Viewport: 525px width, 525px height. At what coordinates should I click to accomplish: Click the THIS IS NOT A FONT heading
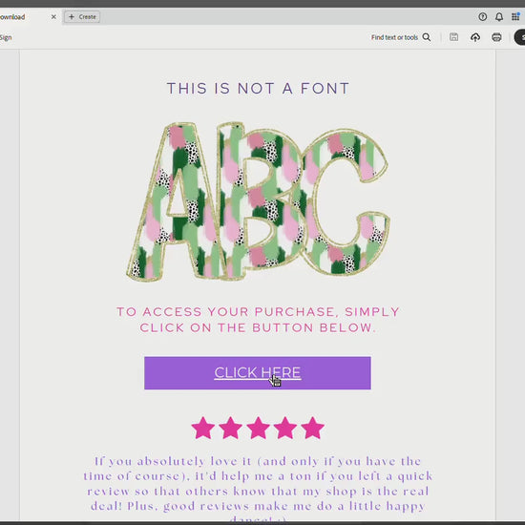tap(258, 89)
